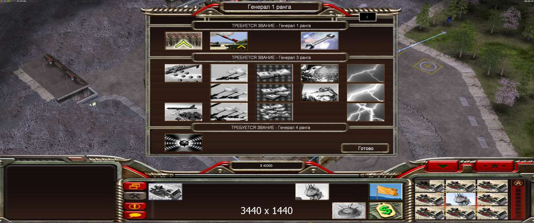Click the header ТРЕБУЕТСЯ ЗВАНИЕ - Генерал 1 ранга

[271, 26]
